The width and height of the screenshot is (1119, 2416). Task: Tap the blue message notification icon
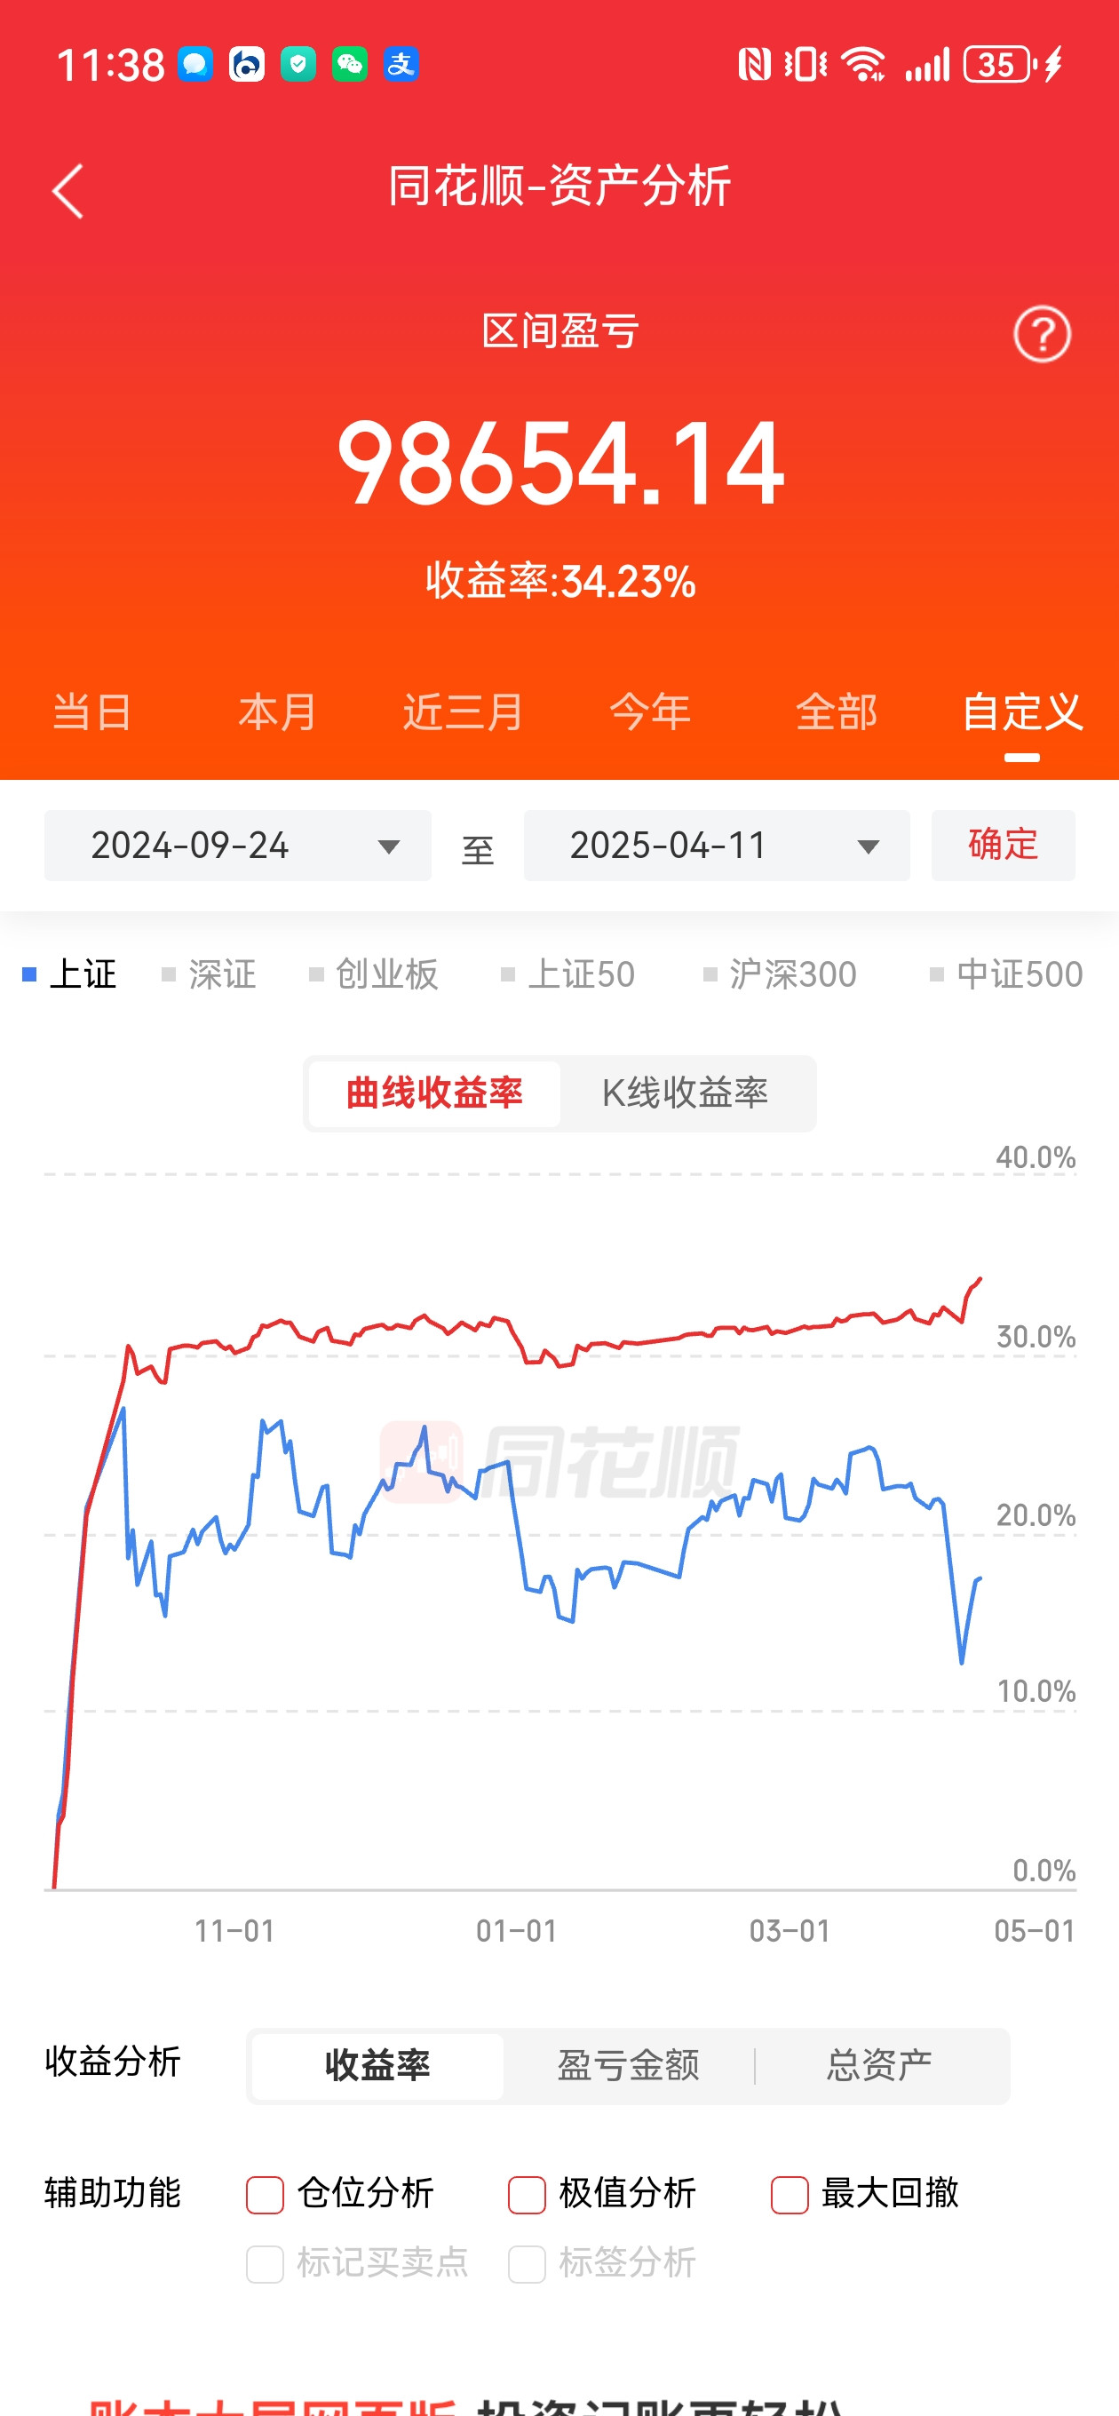[195, 65]
